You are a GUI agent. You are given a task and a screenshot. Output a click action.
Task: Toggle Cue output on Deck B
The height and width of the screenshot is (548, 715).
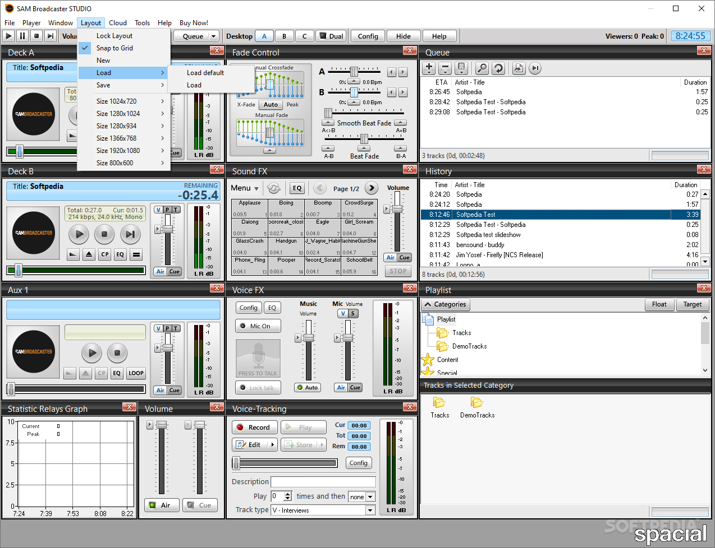tap(175, 272)
